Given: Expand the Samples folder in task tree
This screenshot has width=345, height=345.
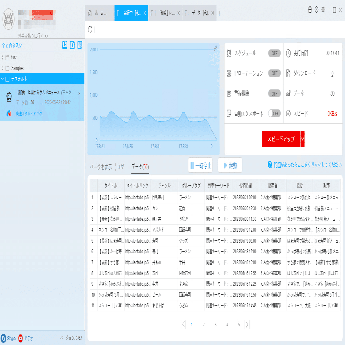Looking at the screenshot, I should (3, 68).
